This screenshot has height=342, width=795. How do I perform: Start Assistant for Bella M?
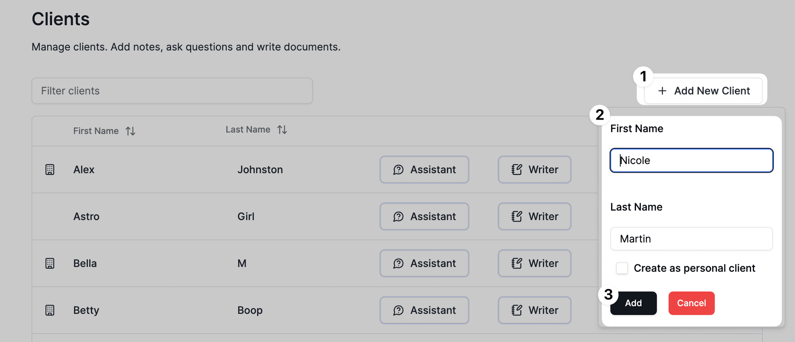click(424, 263)
